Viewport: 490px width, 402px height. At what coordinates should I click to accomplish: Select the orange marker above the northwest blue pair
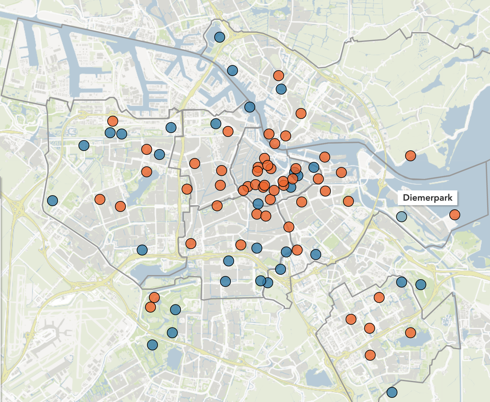click(x=113, y=121)
